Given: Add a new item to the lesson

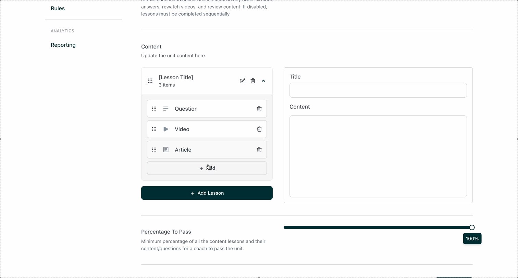Looking at the screenshot, I should 207,168.
